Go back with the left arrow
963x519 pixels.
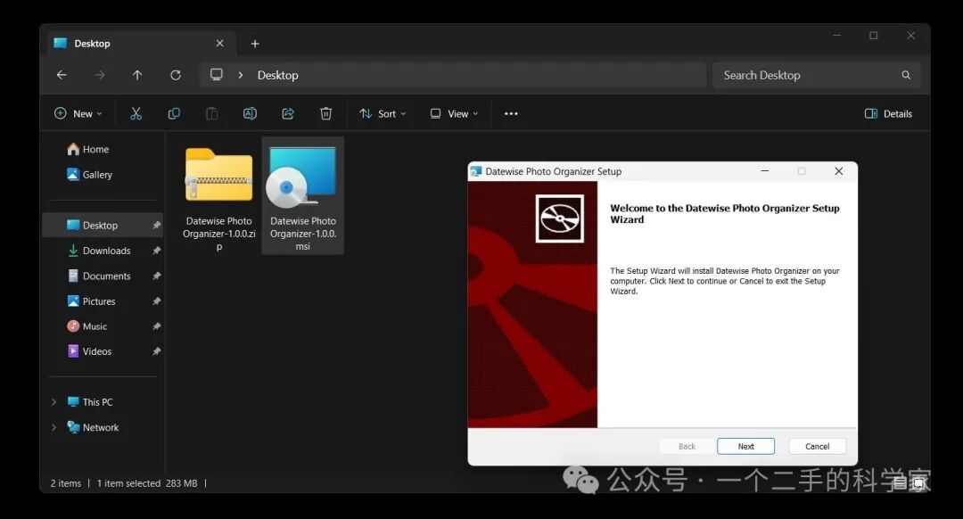(x=62, y=75)
